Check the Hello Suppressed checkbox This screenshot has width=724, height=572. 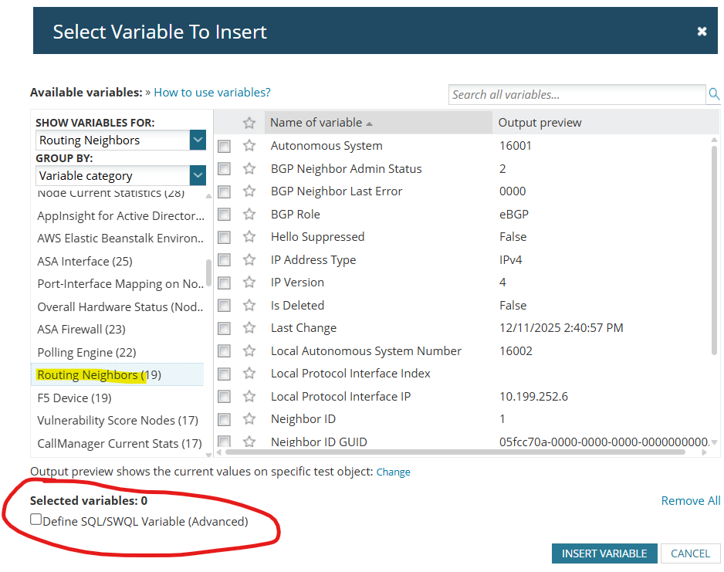click(x=225, y=237)
